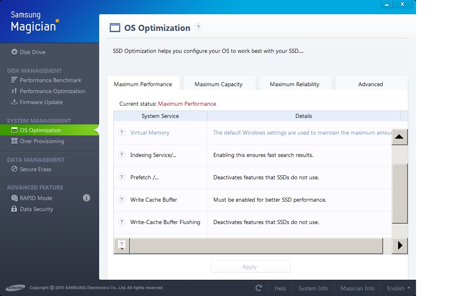
Task: Open Data Security section
Action: (32, 209)
